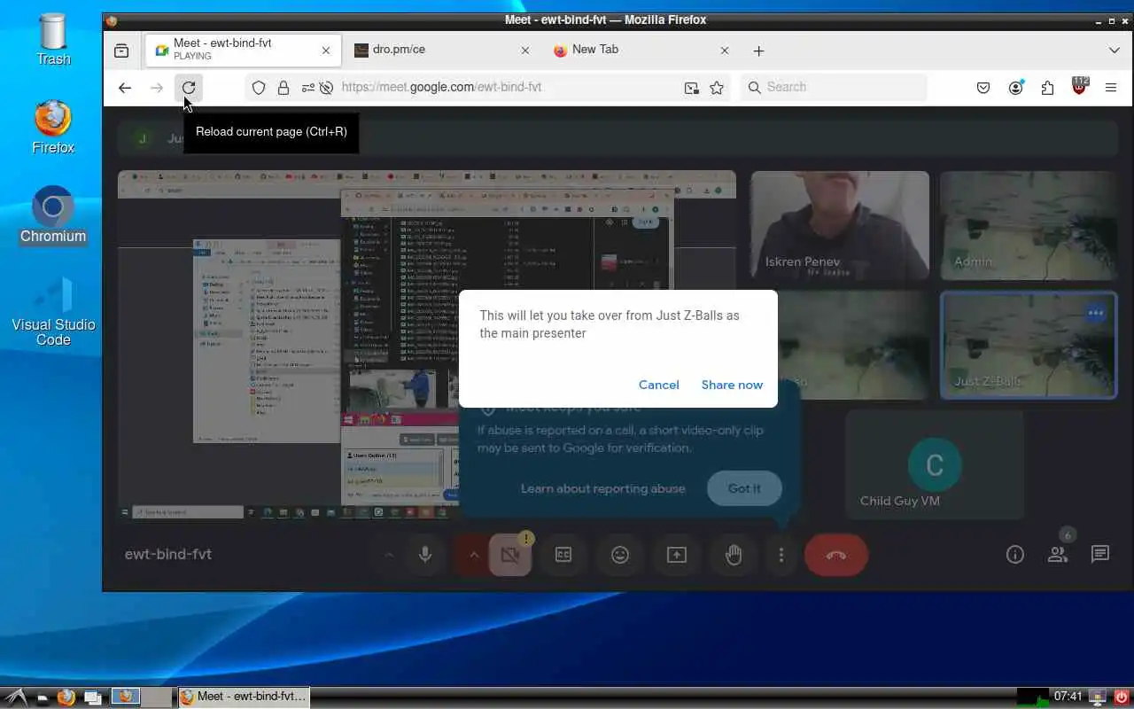Turn on captions in Meet
Screen dimensions: 1134x709
[563, 555]
